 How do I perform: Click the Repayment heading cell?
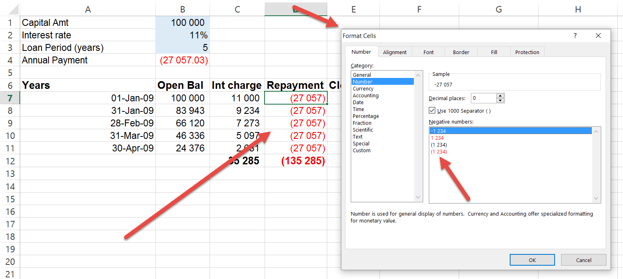pyautogui.click(x=296, y=85)
